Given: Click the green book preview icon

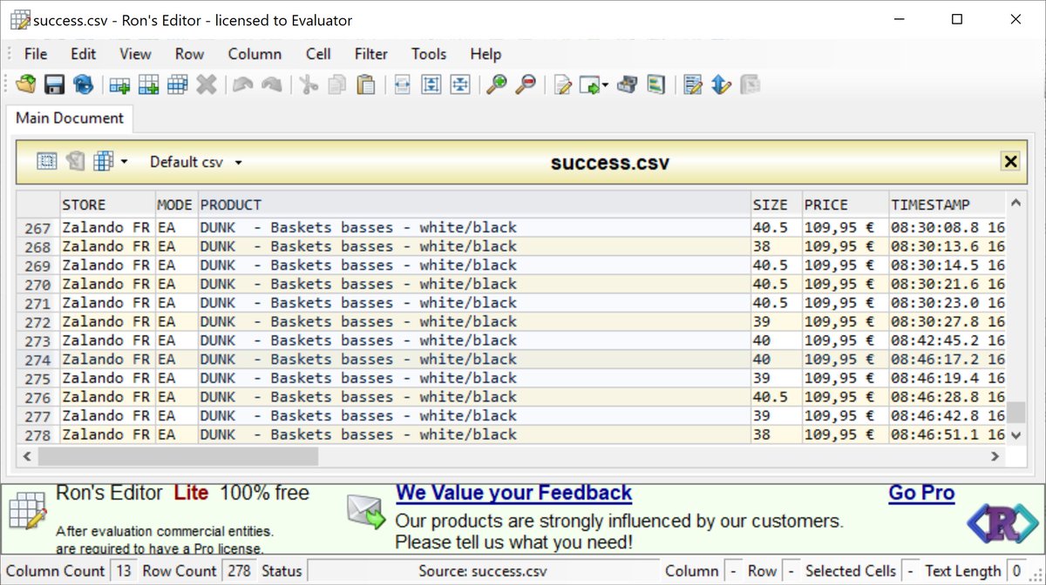Looking at the screenshot, I should pos(655,84).
